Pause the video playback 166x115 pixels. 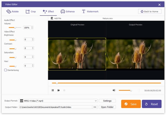pyautogui.click(x=53, y=90)
